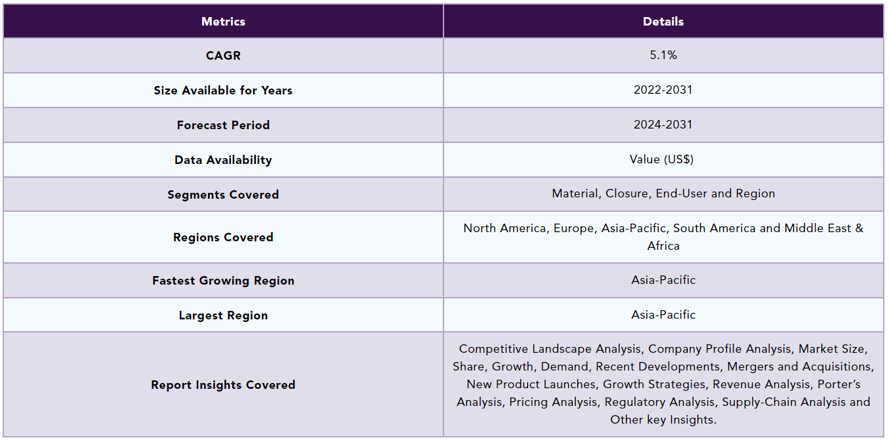Click the 2022-2031 years value
The image size is (889, 442).
pyautogui.click(x=663, y=90)
